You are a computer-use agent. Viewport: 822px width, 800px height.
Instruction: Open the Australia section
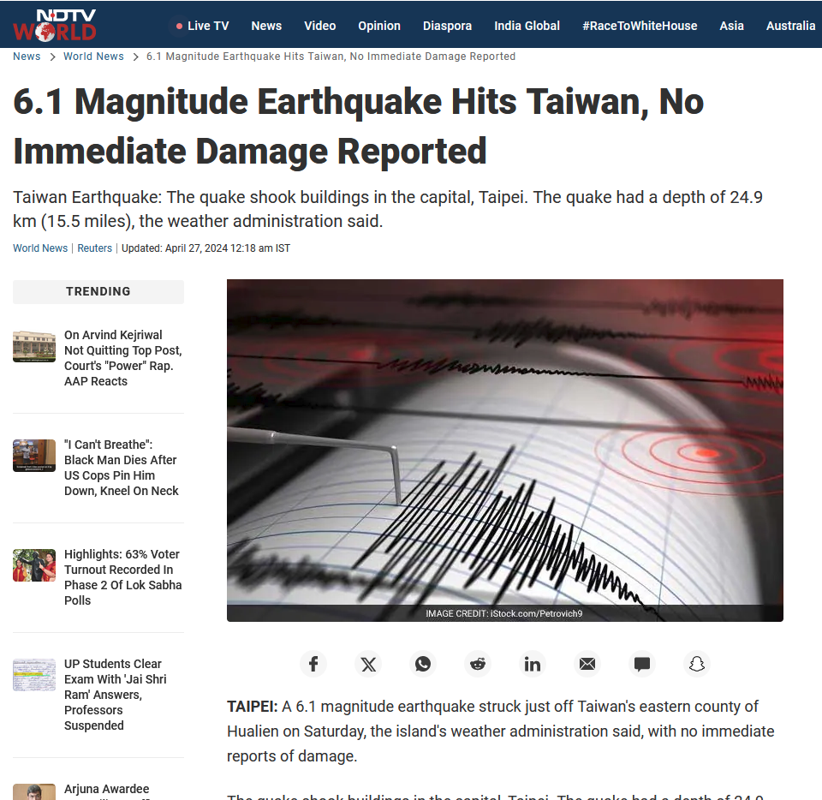tap(790, 26)
